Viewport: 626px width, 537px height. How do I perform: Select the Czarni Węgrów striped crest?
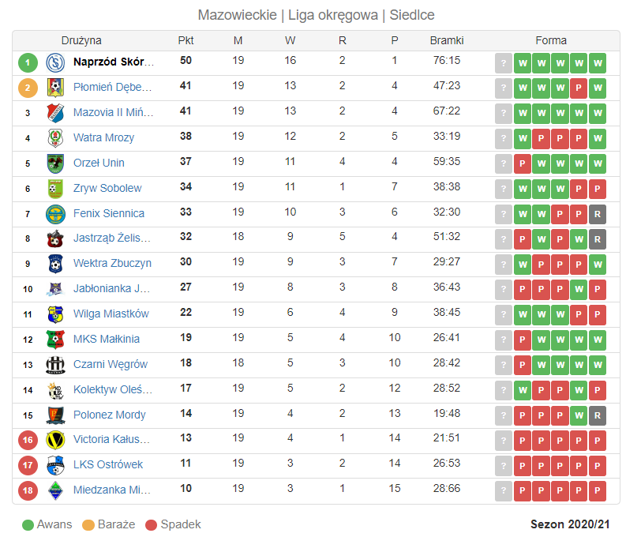(55, 365)
